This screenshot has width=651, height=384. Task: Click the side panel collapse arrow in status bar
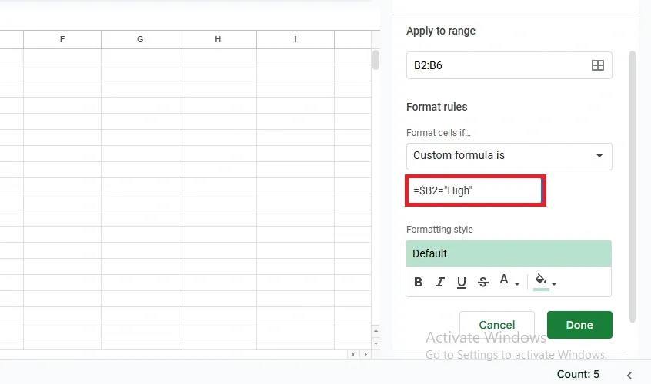click(x=629, y=375)
